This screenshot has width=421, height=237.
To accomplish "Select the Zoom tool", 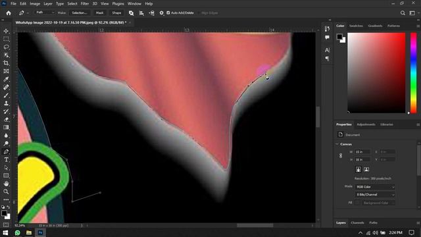I will [6, 192].
